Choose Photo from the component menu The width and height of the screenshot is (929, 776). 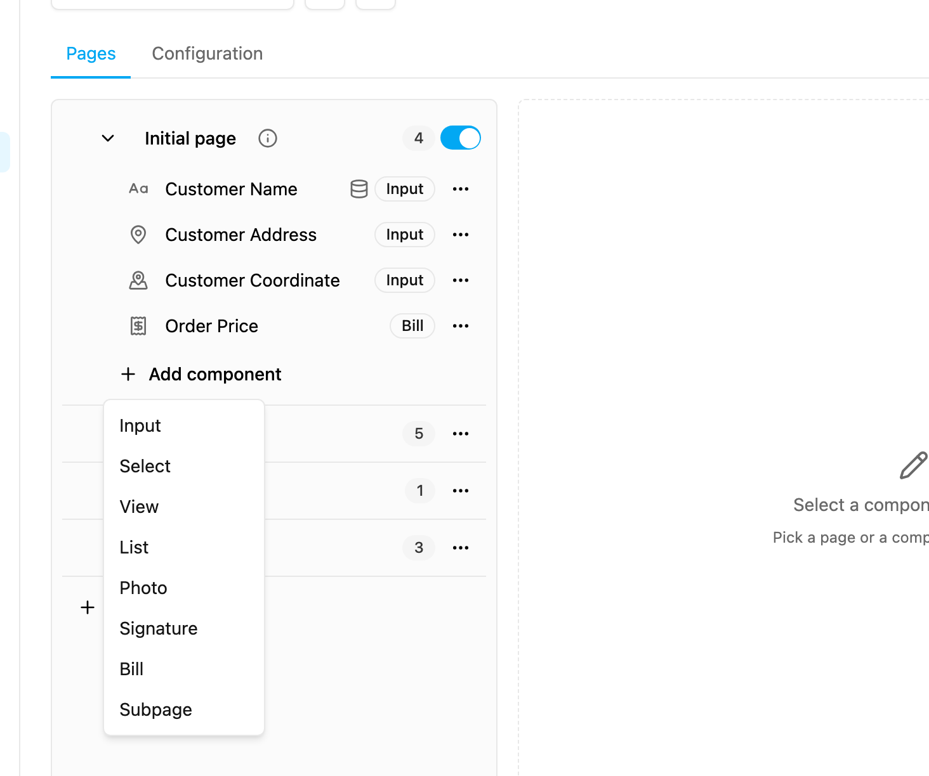[x=184, y=588]
